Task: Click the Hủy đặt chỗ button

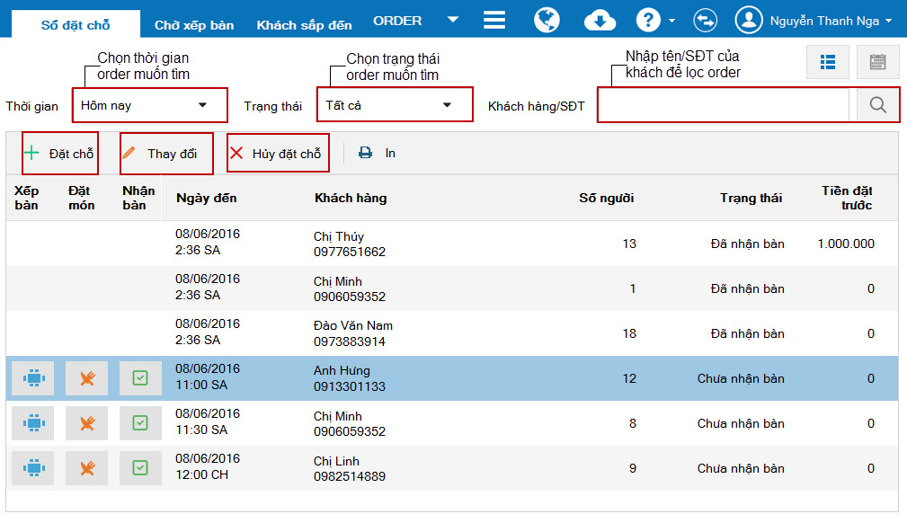Action: (278, 154)
